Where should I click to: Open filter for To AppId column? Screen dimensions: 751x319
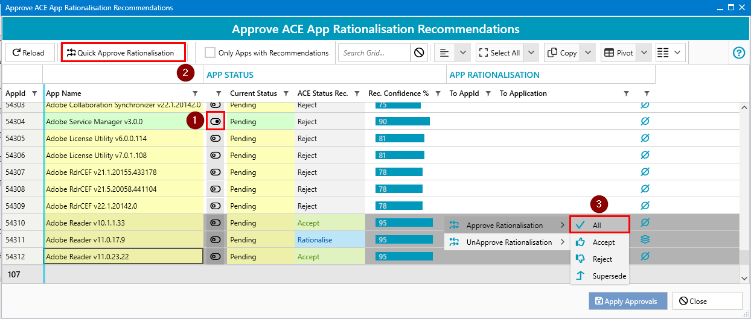[x=488, y=93]
